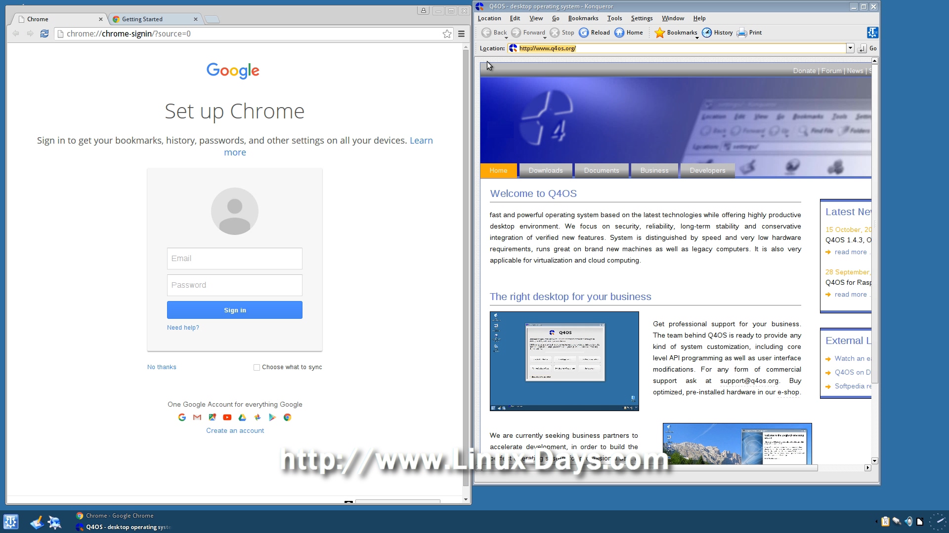Image resolution: width=949 pixels, height=533 pixels.
Task: Click the blue Sign in button
Action: [235, 310]
